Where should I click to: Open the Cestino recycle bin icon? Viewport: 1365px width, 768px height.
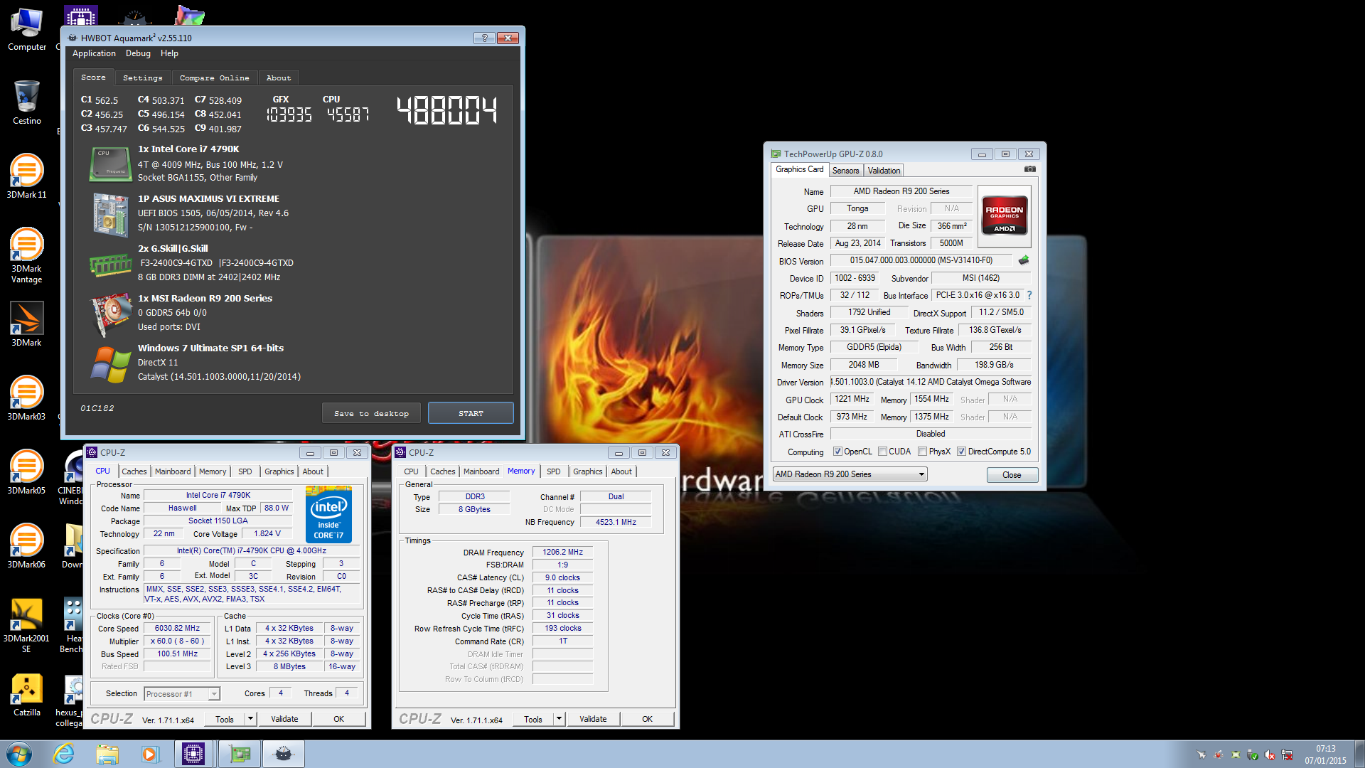tap(27, 103)
